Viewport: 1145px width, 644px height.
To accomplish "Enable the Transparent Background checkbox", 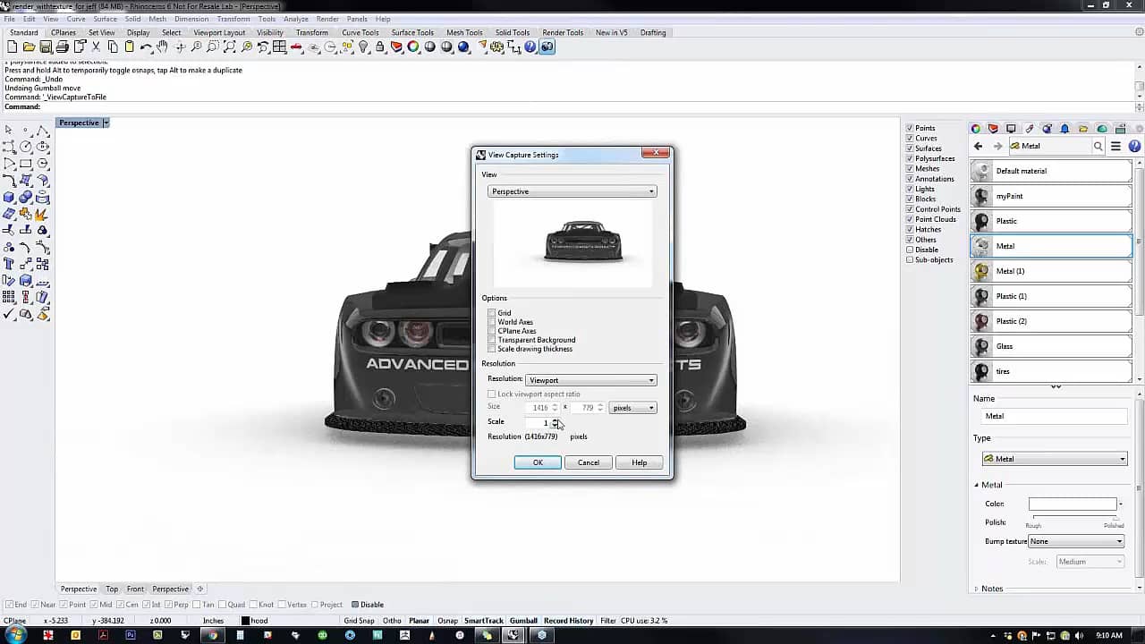I will [x=492, y=340].
